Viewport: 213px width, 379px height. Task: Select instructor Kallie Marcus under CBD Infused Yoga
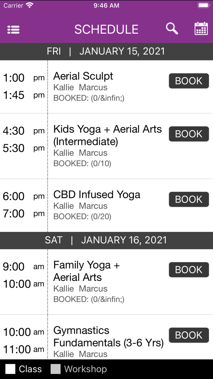[80, 206]
